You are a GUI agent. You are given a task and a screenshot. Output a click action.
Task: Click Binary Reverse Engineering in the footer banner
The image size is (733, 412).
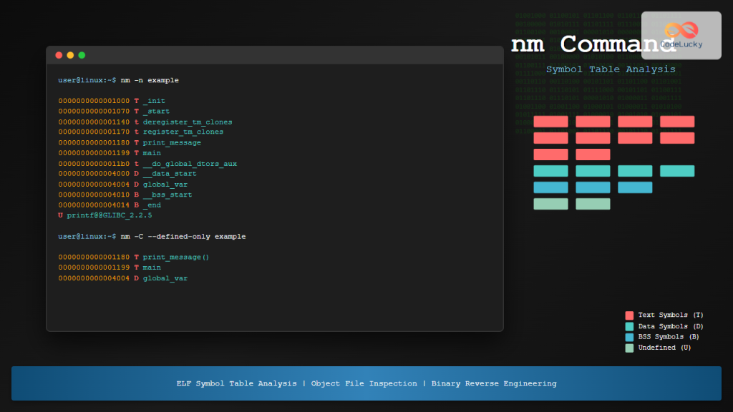tap(492, 383)
